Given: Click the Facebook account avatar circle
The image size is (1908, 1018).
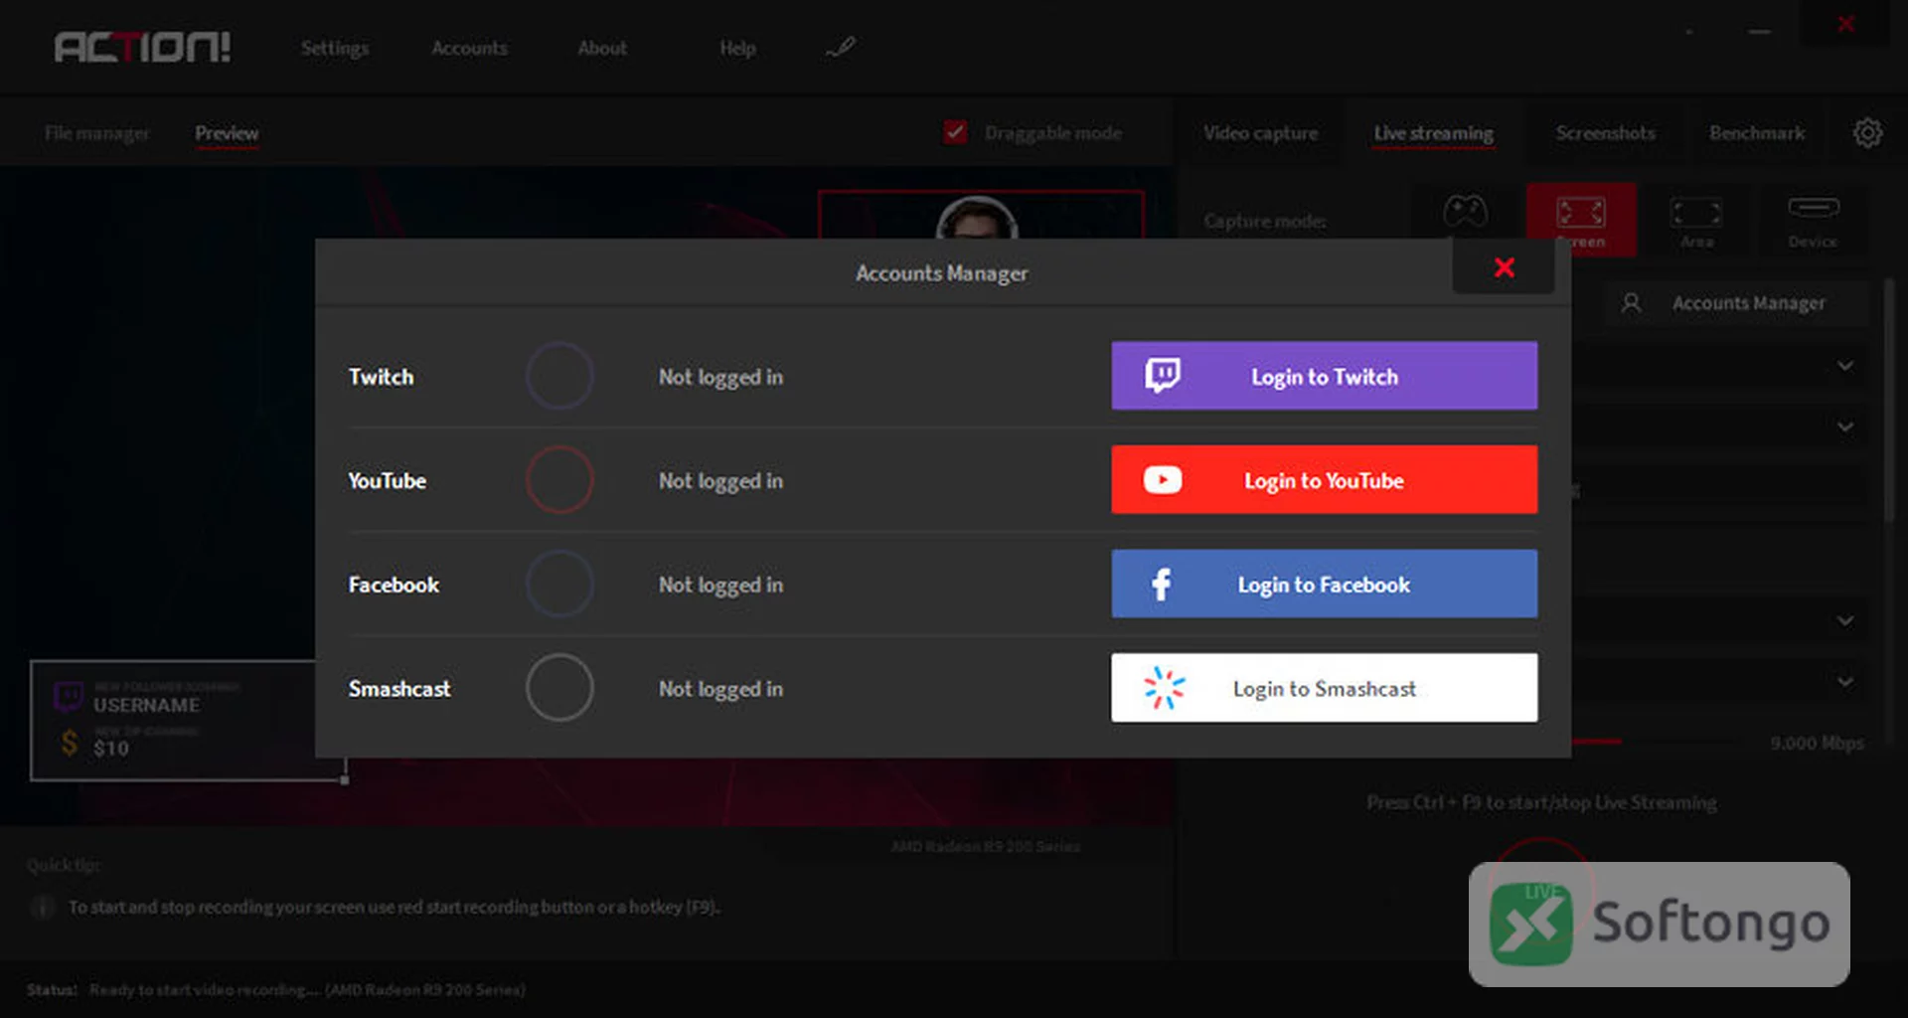Looking at the screenshot, I should 559,584.
